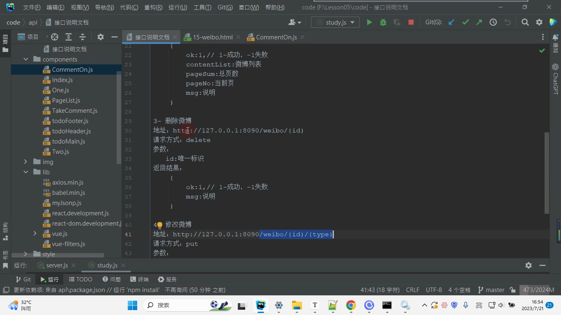This screenshot has height=315, width=561.
Task: Open project panel options gear
Action: 101,37
